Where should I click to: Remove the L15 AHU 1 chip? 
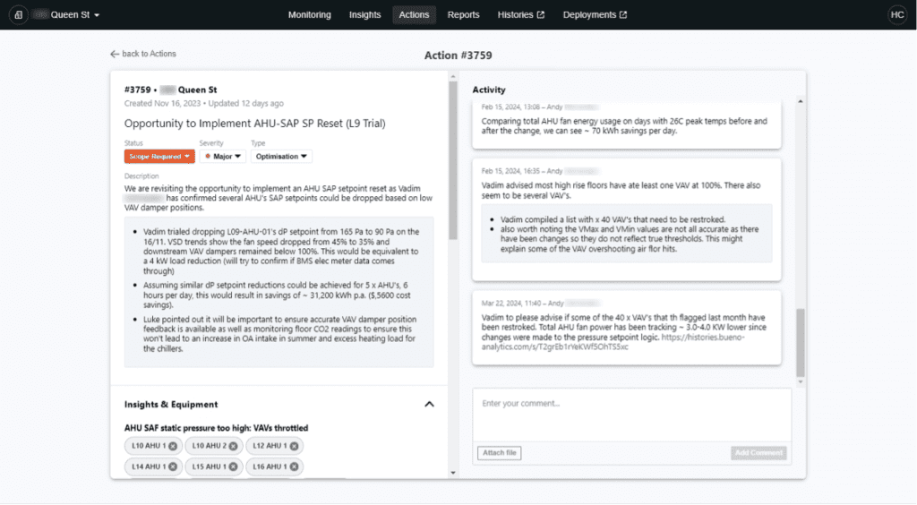[233, 466]
